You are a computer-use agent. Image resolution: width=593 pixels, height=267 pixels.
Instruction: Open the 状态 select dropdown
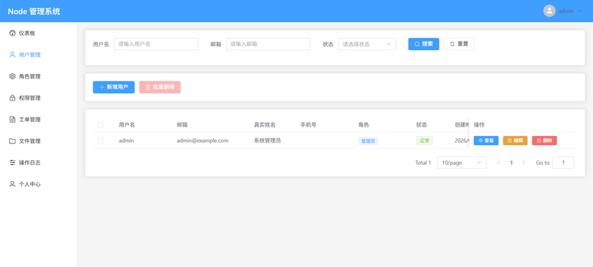[367, 44]
